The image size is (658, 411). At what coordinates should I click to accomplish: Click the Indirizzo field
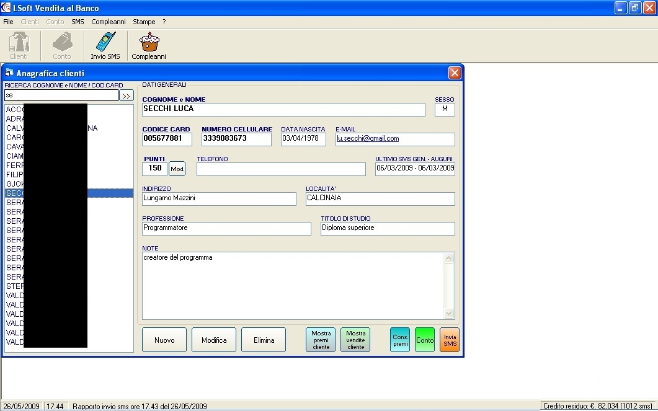point(219,199)
